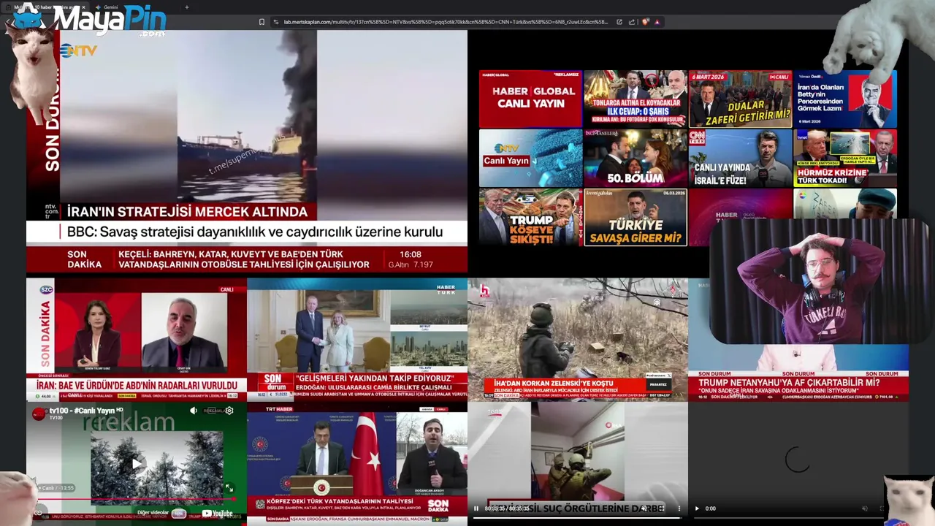Open the 'Hürmüz krizine Türk tokadı' thumbnail
The height and width of the screenshot is (526, 935).
click(x=845, y=158)
